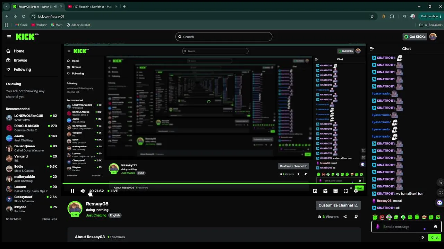This screenshot has width=444, height=249.
Task: Open chat settings gear icon
Action: [422, 238]
